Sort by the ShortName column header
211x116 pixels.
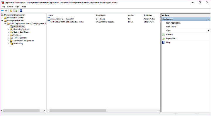pyautogui.click(x=111, y=15)
